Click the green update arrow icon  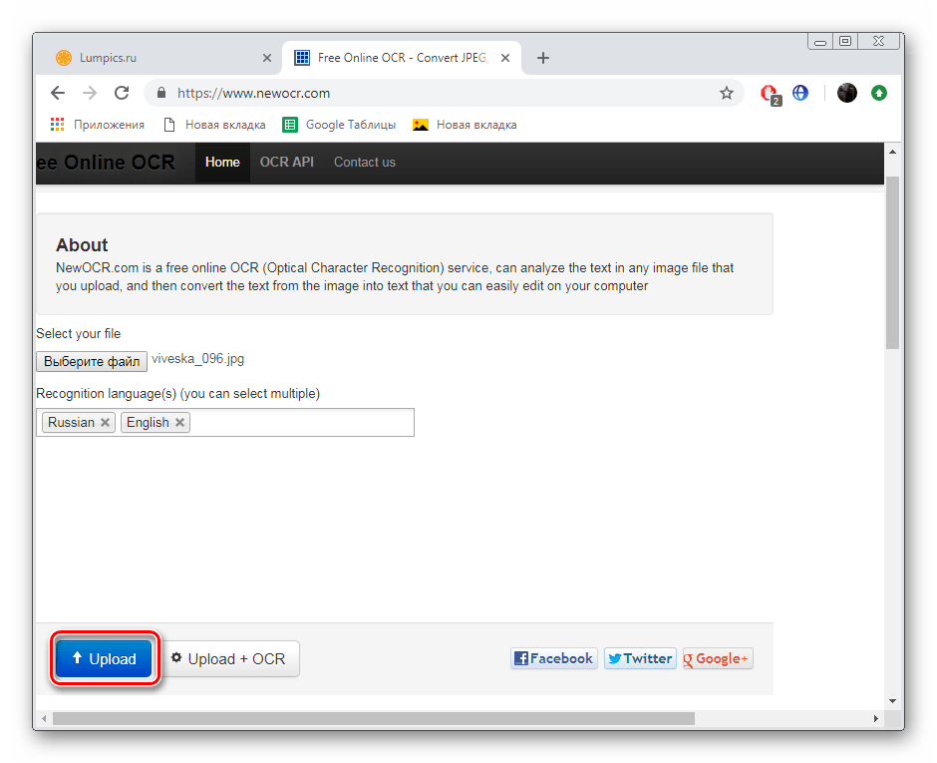click(879, 93)
